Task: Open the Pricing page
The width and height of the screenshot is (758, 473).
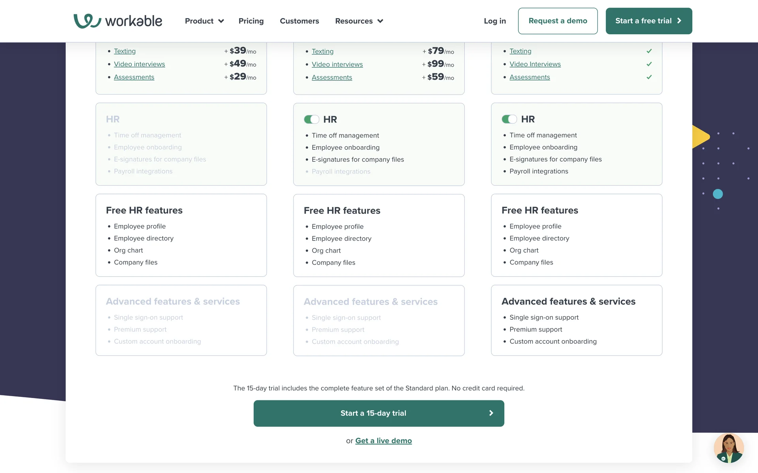Action: 251,21
